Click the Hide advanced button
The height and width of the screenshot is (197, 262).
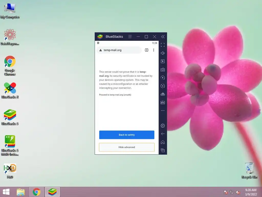click(127, 147)
